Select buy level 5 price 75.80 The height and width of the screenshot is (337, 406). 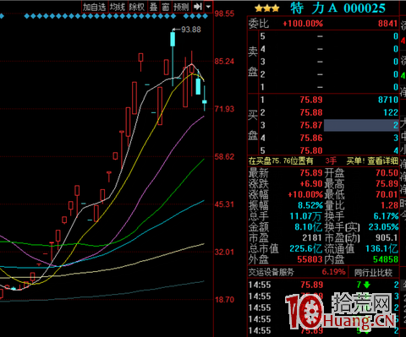point(311,150)
